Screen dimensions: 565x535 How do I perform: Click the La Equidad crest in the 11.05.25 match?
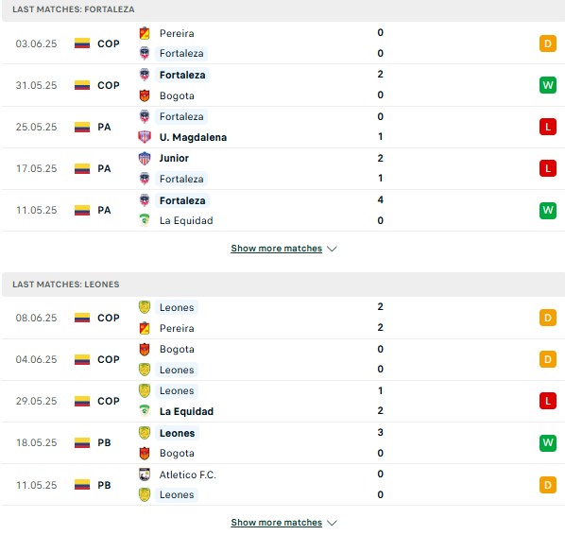point(145,220)
